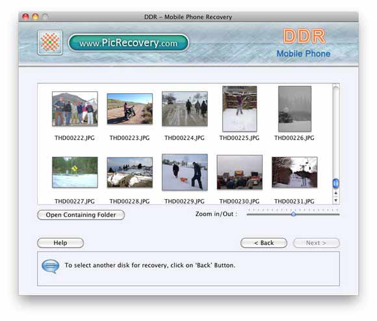Click the THD00224.JPG file name label
Image resolution: width=377 pixels, height=321 pixels.
click(x=185, y=138)
